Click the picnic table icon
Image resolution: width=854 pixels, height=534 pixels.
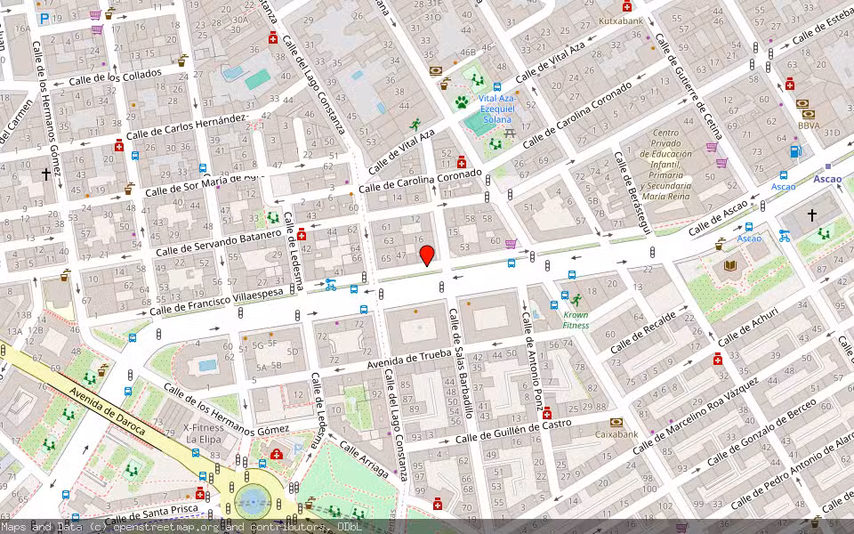pos(510,133)
